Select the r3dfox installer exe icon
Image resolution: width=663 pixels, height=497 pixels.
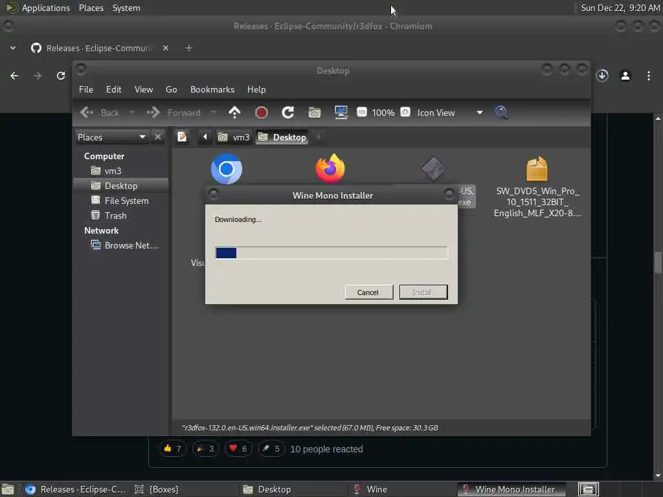tap(433, 168)
